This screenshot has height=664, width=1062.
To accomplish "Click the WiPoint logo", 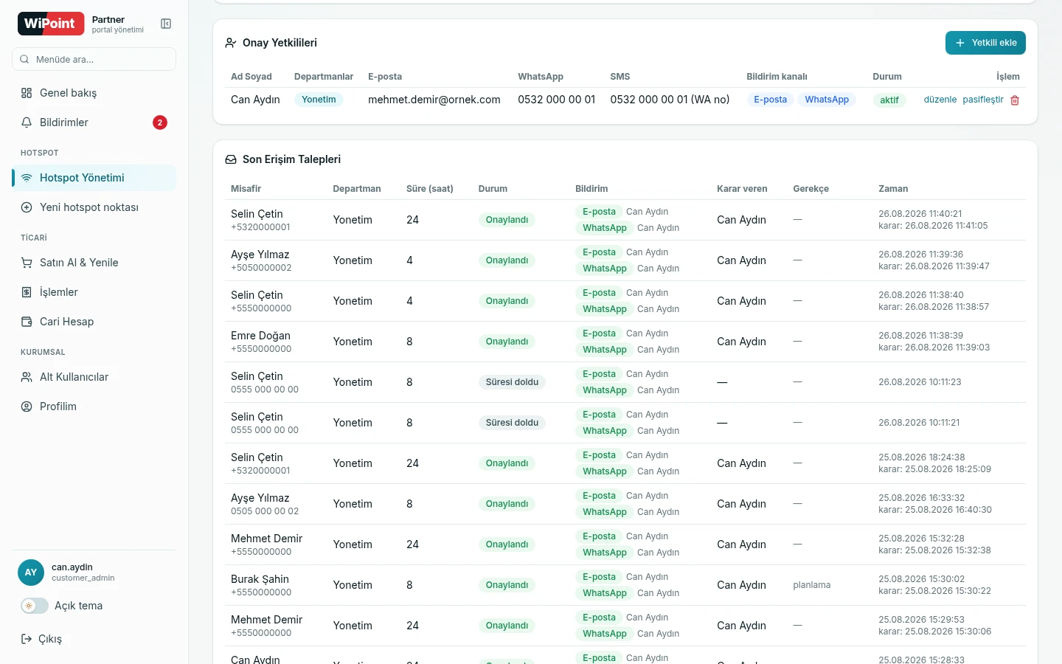I will coord(51,24).
